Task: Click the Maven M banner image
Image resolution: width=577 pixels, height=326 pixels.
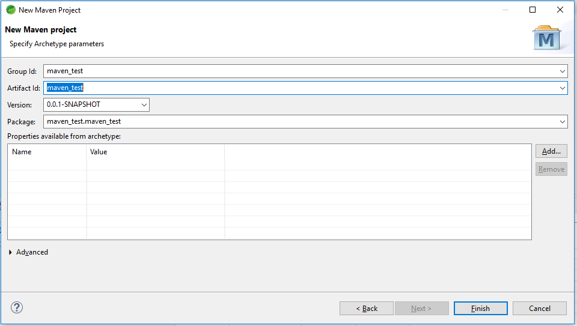Action: (x=547, y=38)
